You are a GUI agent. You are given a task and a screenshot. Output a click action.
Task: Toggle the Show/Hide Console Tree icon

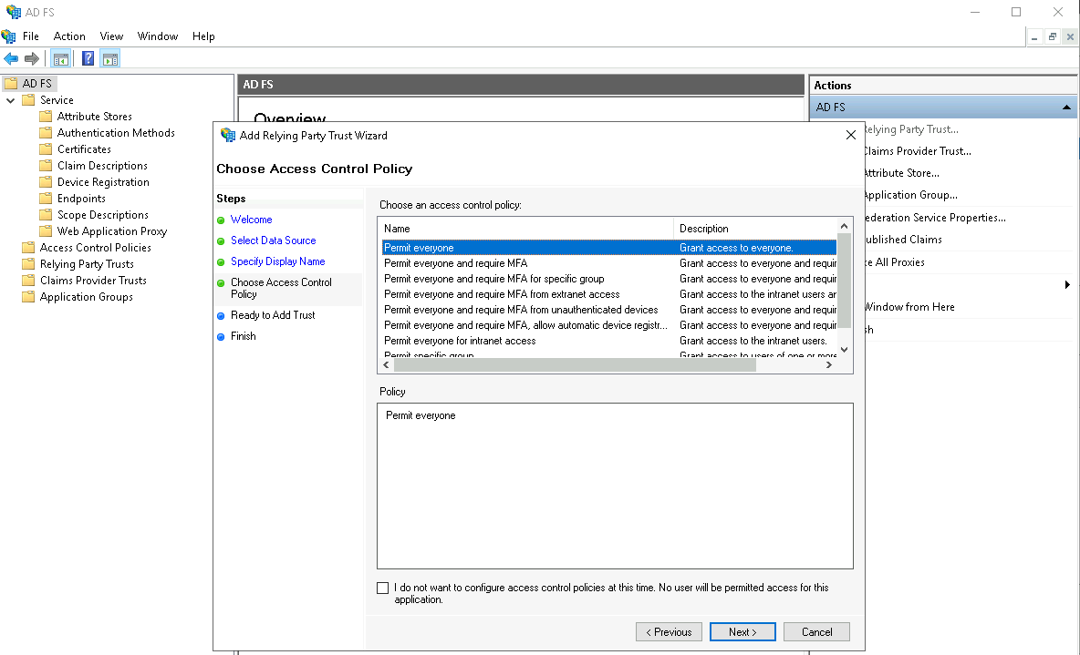61,59
